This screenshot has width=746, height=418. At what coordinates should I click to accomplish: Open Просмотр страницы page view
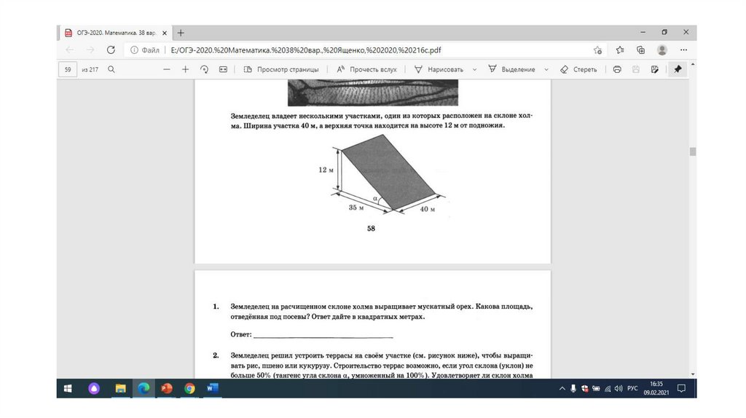tap(281, 69)
